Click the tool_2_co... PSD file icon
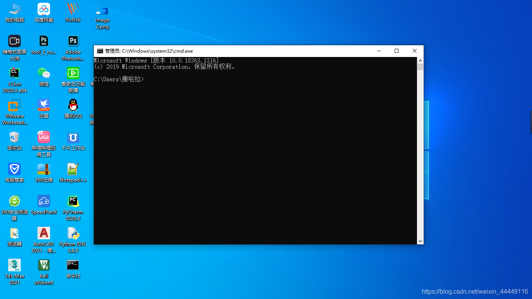532x299 pixels. [x=44, y=45]
